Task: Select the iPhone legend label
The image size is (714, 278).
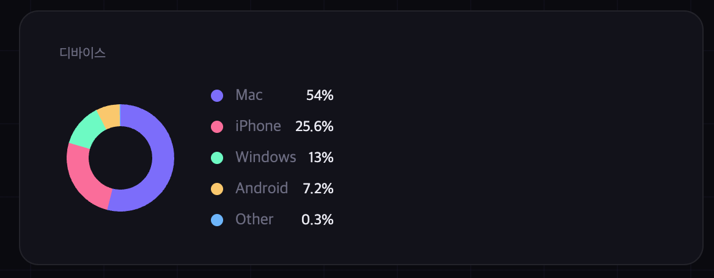Action: 258,126
